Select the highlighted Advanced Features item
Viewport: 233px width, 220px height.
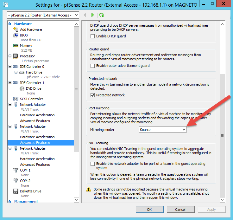[x=41, y=143]
